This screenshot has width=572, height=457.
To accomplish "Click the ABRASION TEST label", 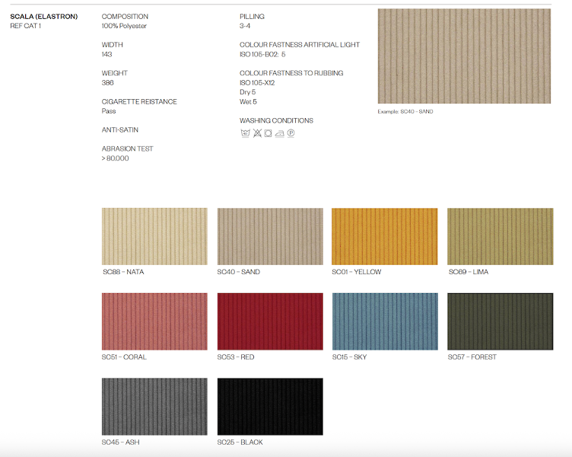I will pos(127,149).
